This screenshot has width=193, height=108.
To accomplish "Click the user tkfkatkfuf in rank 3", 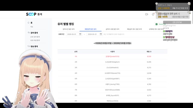I will tap(112, 67).
